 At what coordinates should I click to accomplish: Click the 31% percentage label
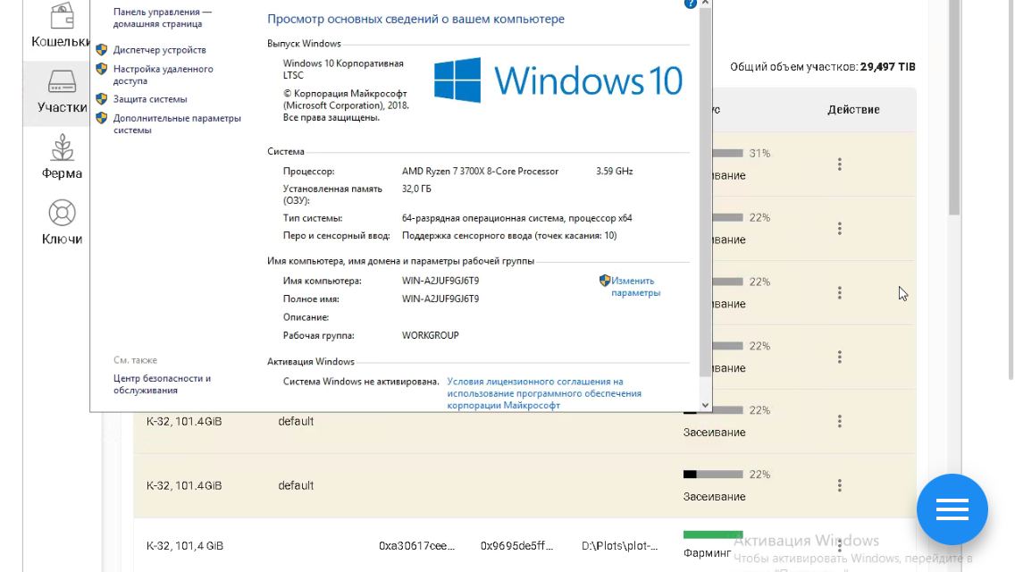point(760,154)
